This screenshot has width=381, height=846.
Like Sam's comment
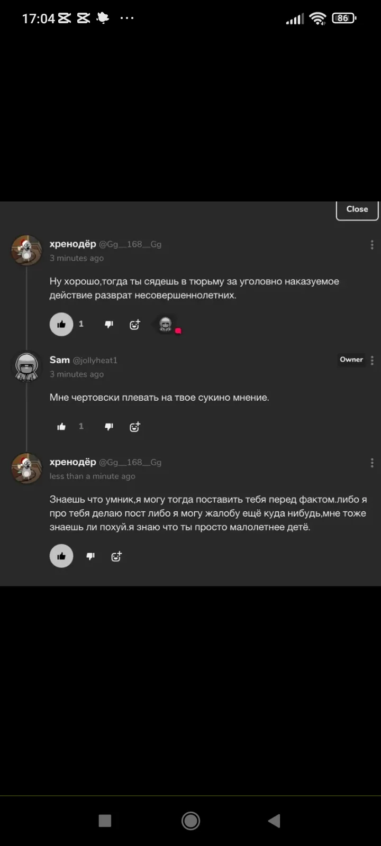pos(61,427)
